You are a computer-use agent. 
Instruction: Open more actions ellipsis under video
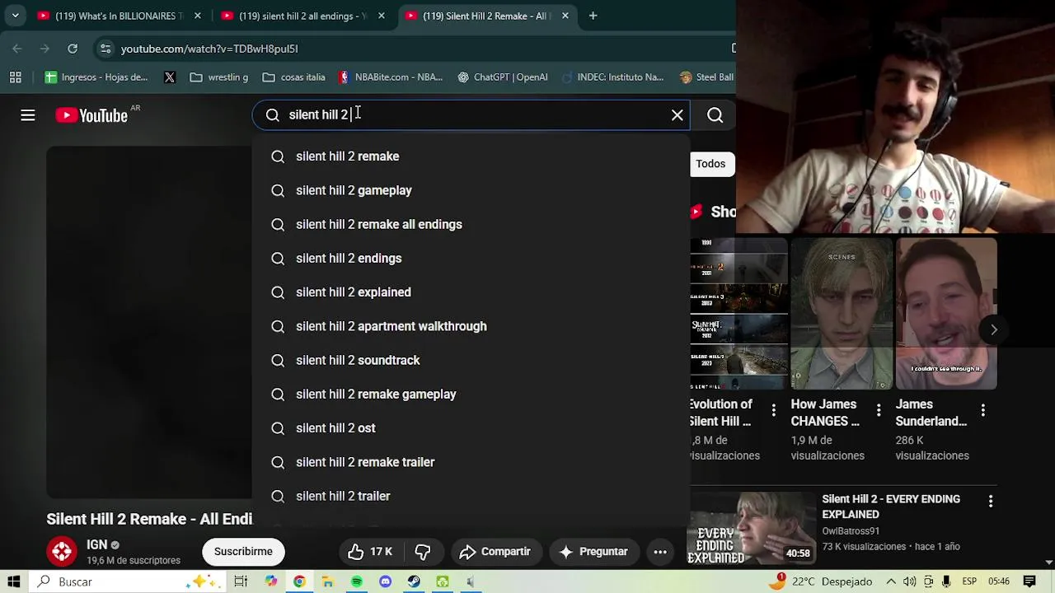[660, 552]
